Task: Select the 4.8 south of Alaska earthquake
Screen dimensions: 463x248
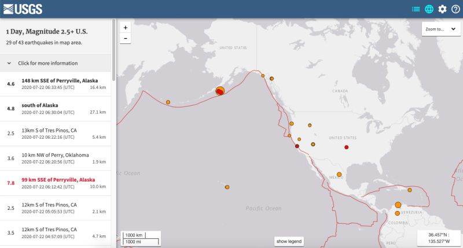Action: 56,109
